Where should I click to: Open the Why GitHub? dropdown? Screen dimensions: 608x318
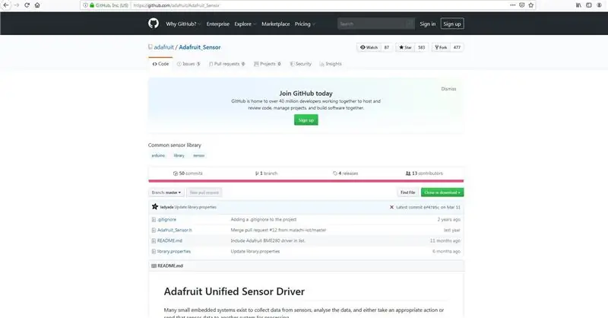(x=183, y=24)
